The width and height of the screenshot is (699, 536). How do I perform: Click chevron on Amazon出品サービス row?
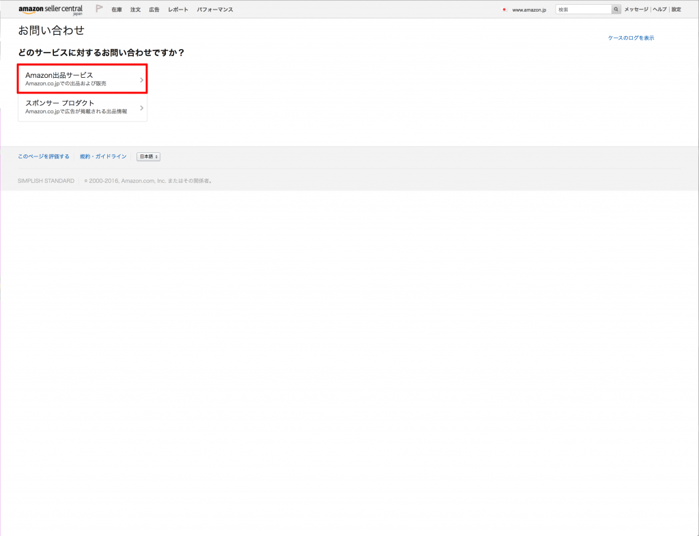tap(142, 81)
